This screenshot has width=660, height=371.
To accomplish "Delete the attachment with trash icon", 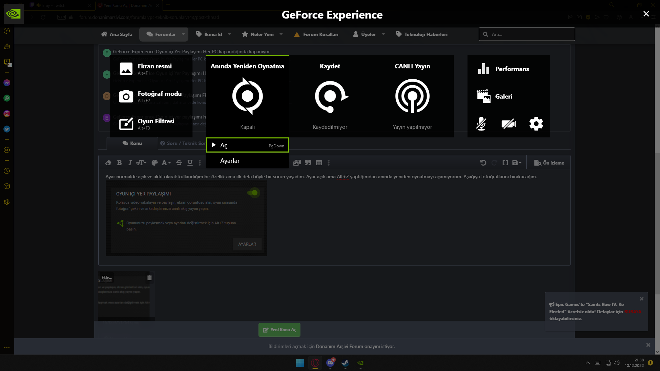I will [150, 278].
